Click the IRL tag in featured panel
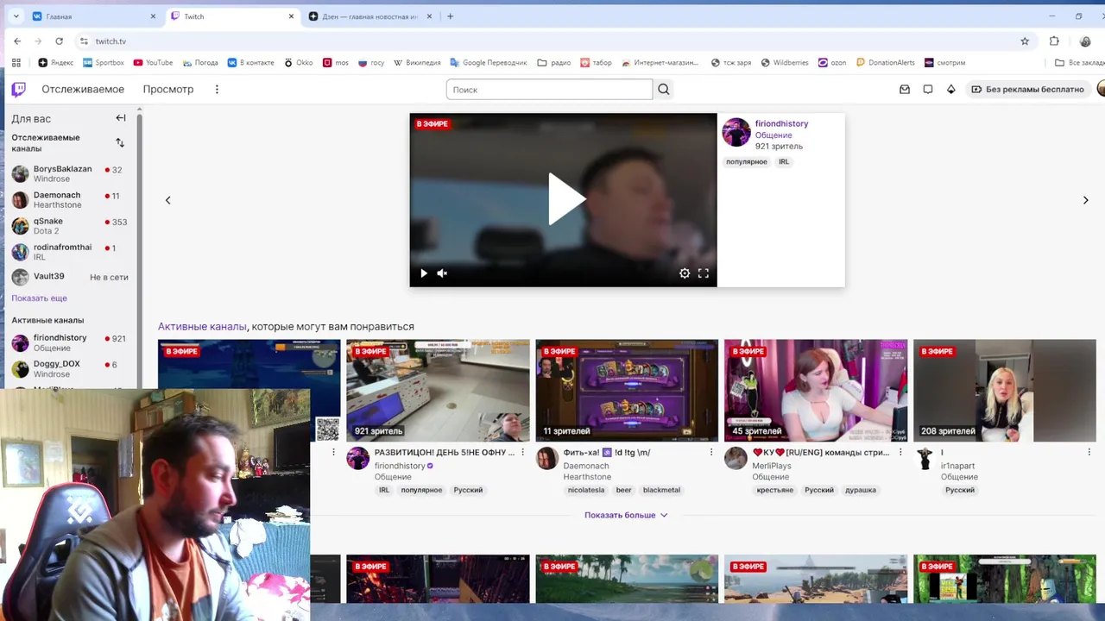 coord(784,161)
